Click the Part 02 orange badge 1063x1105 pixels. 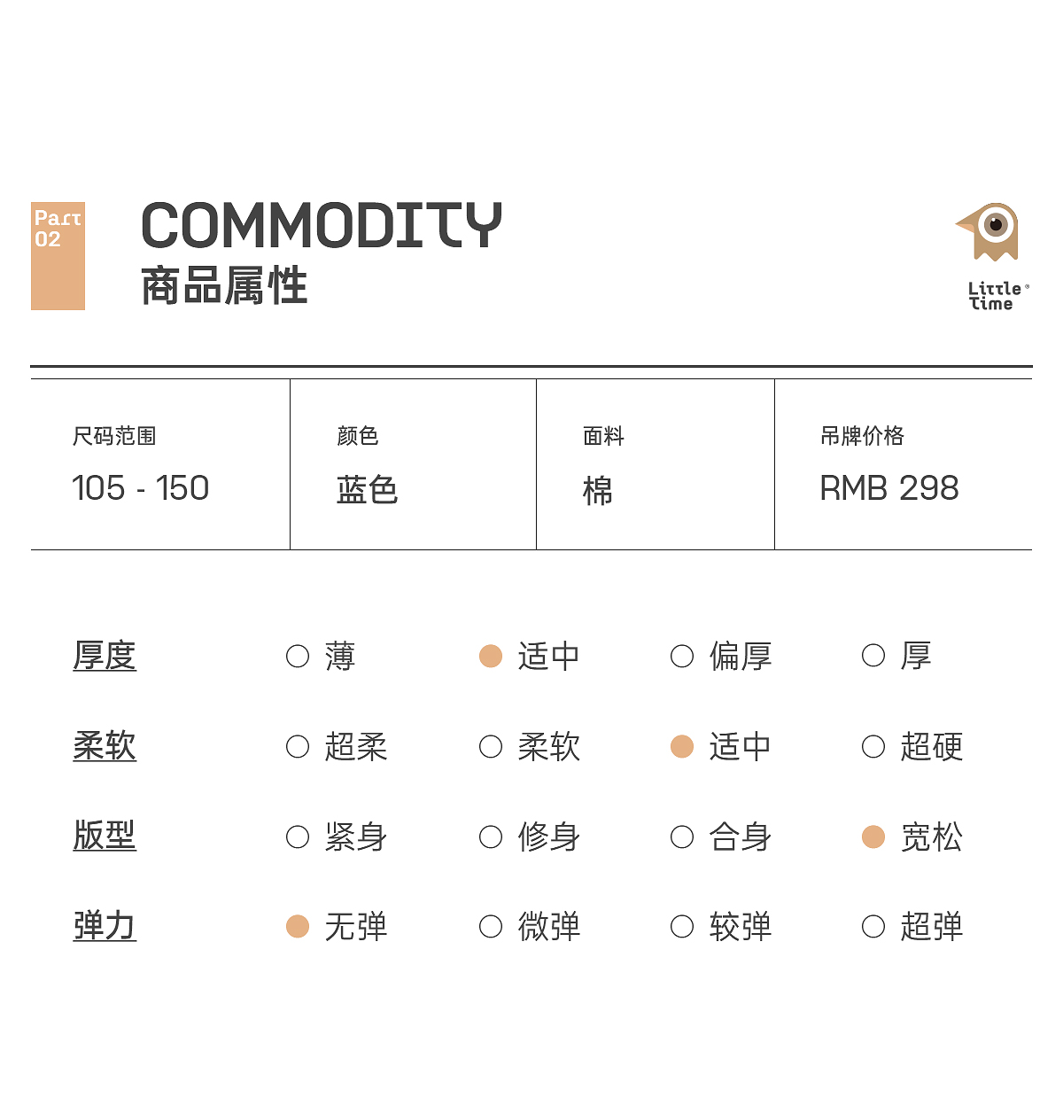58,256
